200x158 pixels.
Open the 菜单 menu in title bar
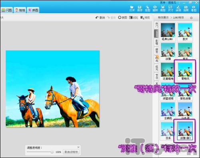pos(162,3)
